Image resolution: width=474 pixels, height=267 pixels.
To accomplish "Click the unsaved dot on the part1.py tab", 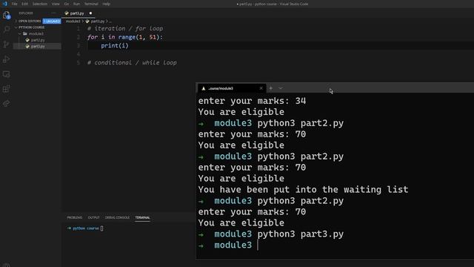I will pos(90,13).
